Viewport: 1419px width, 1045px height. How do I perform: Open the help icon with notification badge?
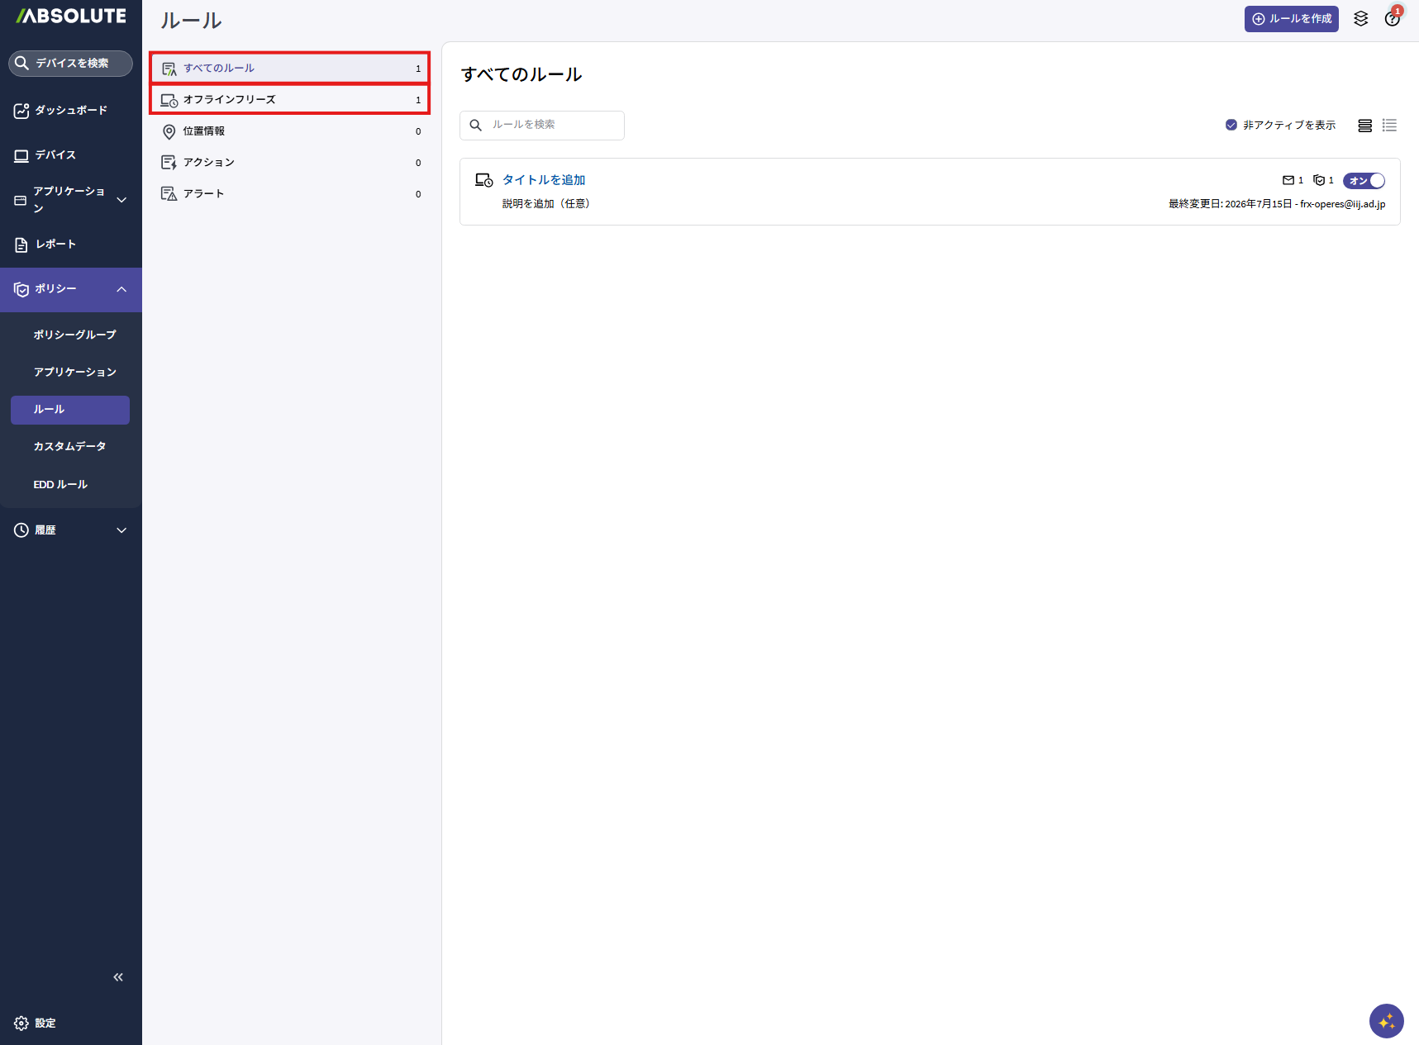coord(1393,18)
